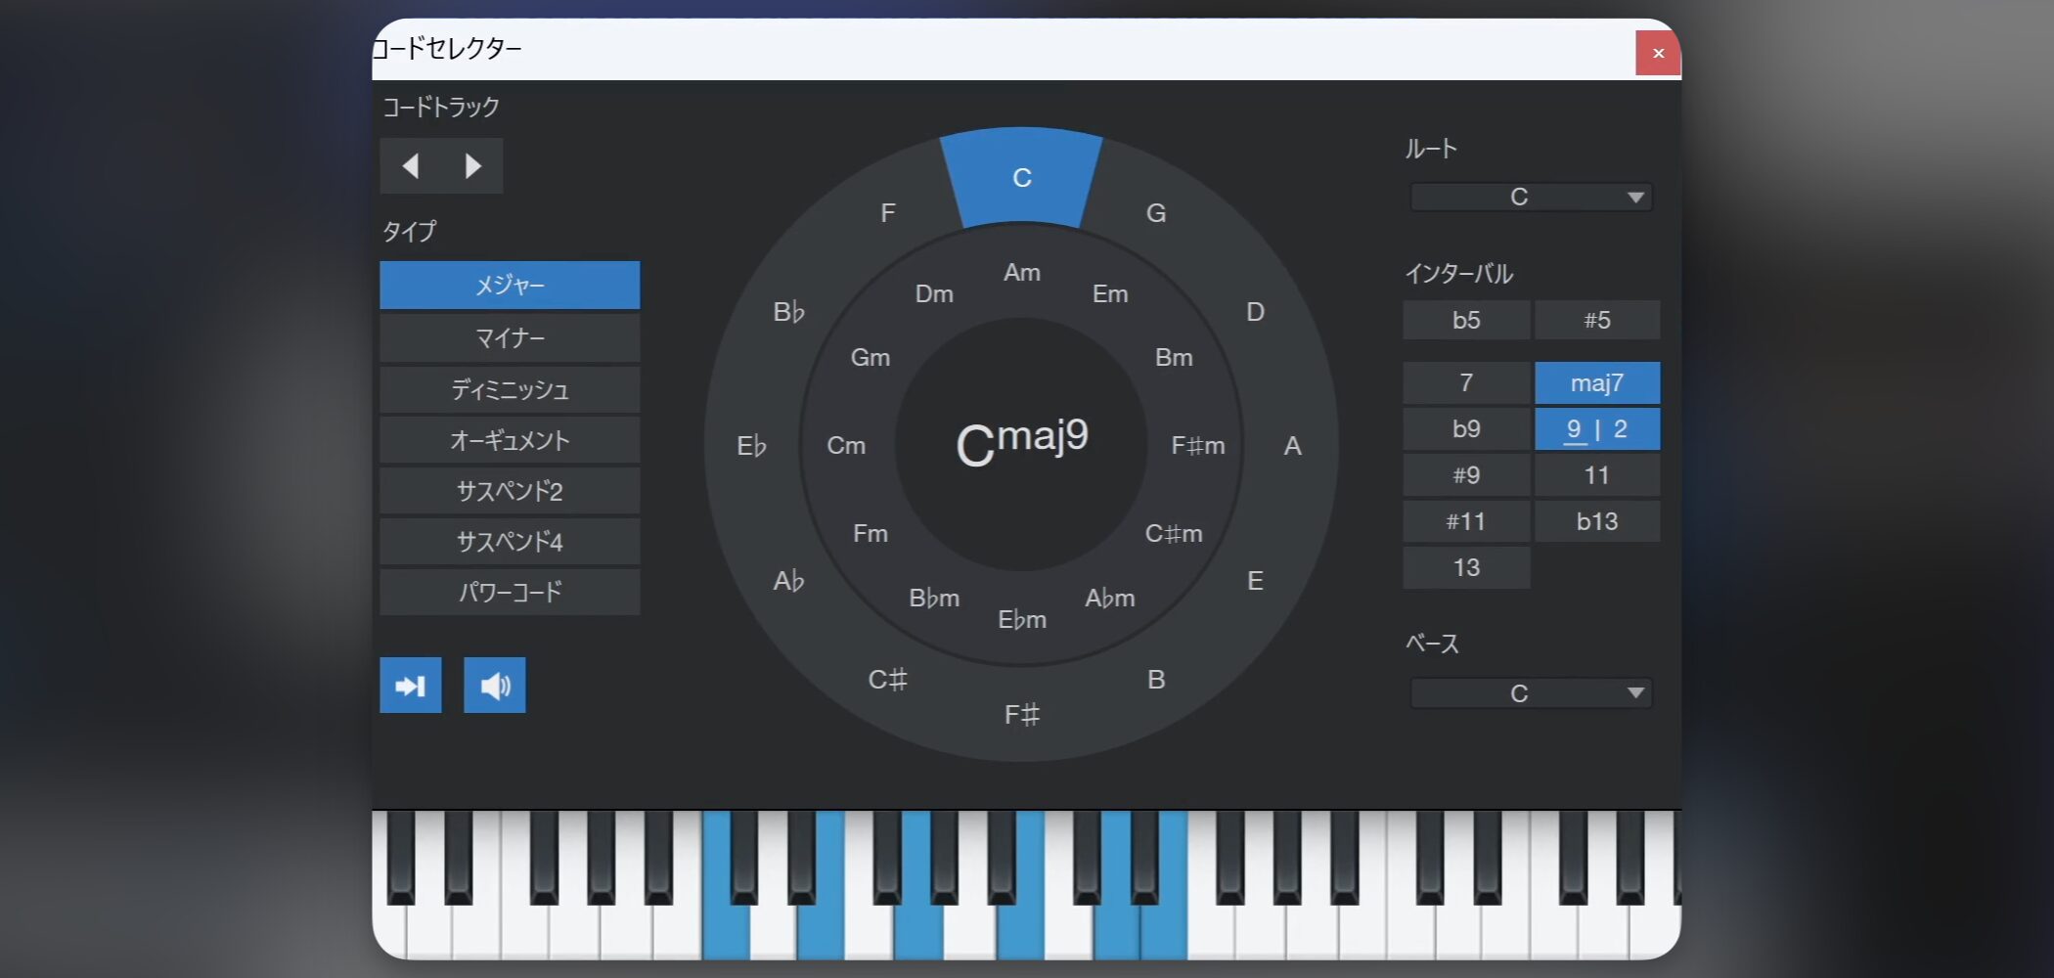The image size is (2054, 978).
Task: Select Eb on the outer wheel
Action: pos(751,446)
